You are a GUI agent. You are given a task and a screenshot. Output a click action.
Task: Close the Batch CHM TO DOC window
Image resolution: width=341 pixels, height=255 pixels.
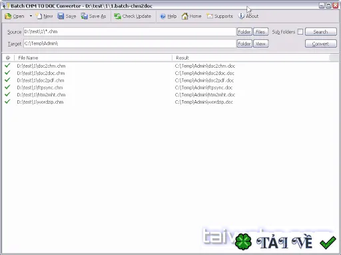[335, 5]
